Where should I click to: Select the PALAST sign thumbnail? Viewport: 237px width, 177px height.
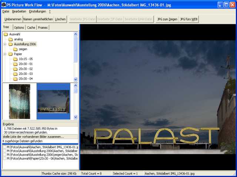click(53, 101)
